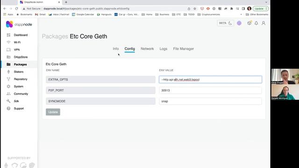
Task: Click the Pocket extension icon
Action: click(202, 9)
